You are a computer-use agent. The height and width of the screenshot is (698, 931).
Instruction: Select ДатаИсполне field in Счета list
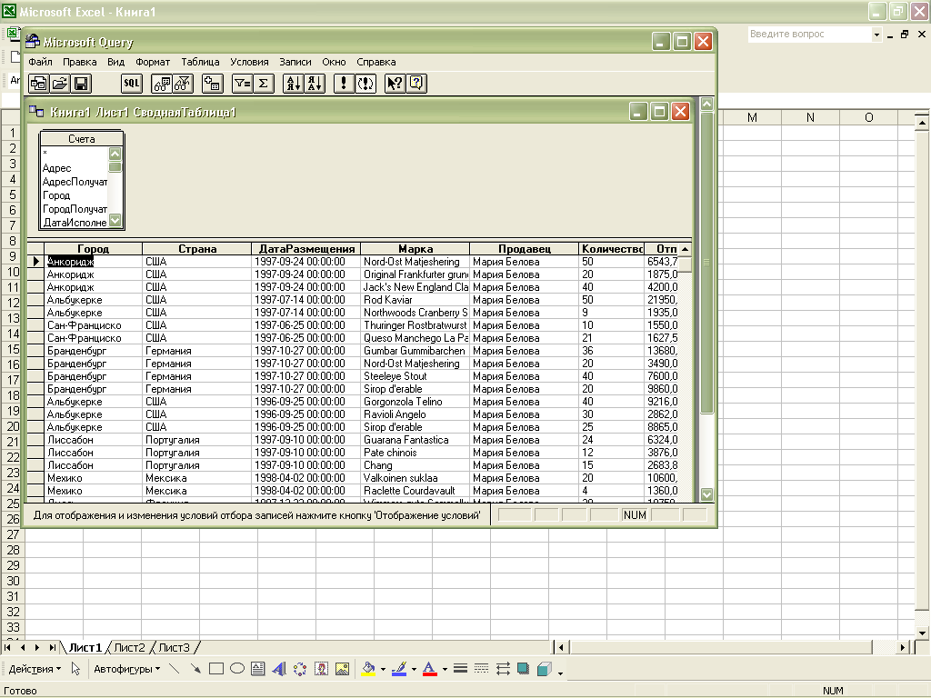[x=75, y=224]
